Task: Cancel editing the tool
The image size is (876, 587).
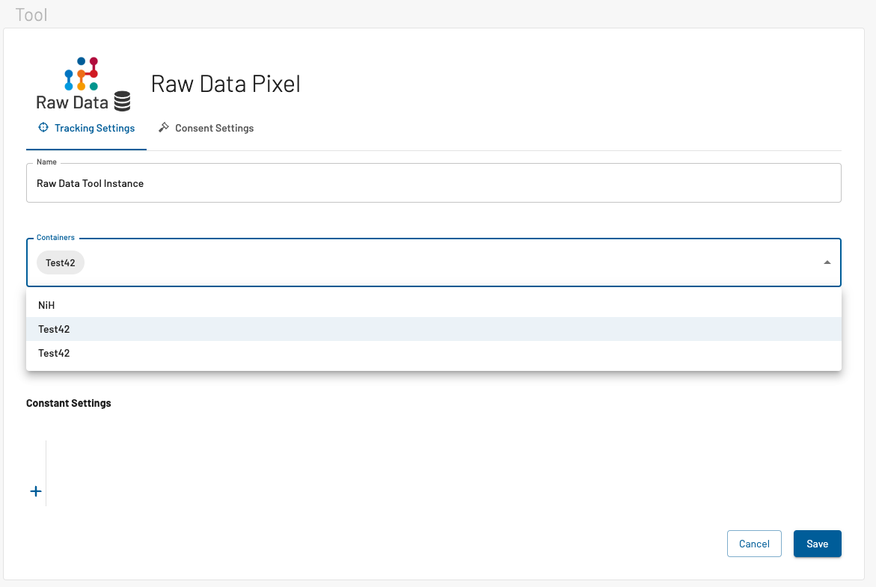Action: [x=754, y=544]
